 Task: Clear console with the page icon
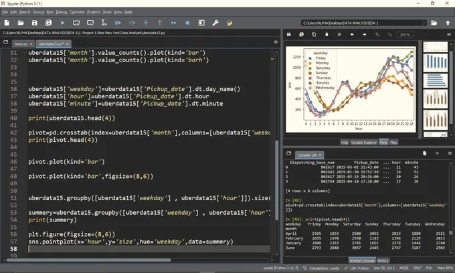tap(424, 153)
